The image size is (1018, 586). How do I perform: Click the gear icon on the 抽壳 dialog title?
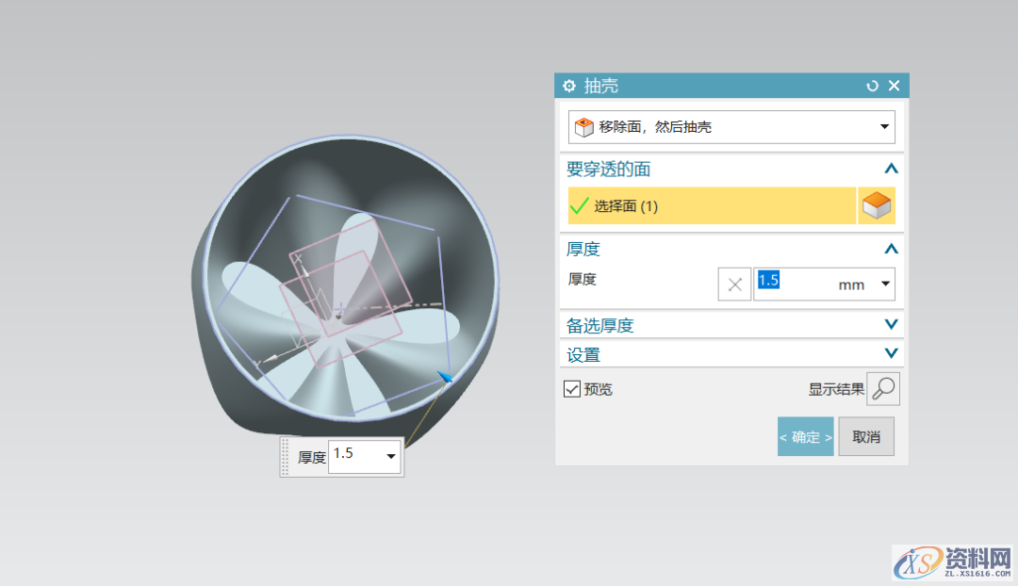569,86
